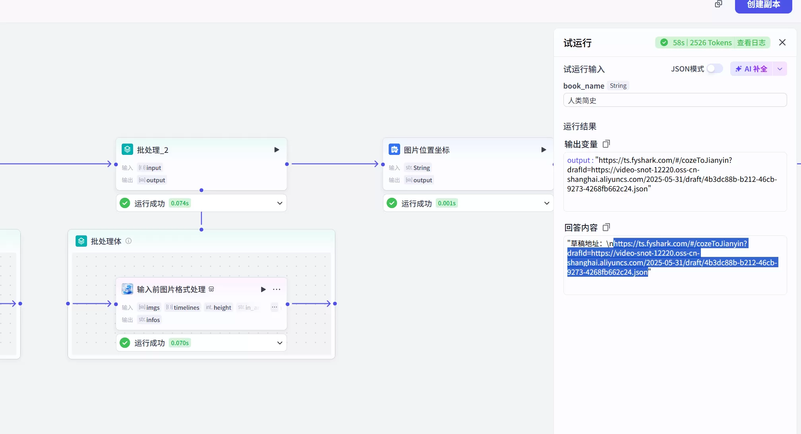Click the book_name input field
This screenshot has height=434, width=801.
[675, 100]
